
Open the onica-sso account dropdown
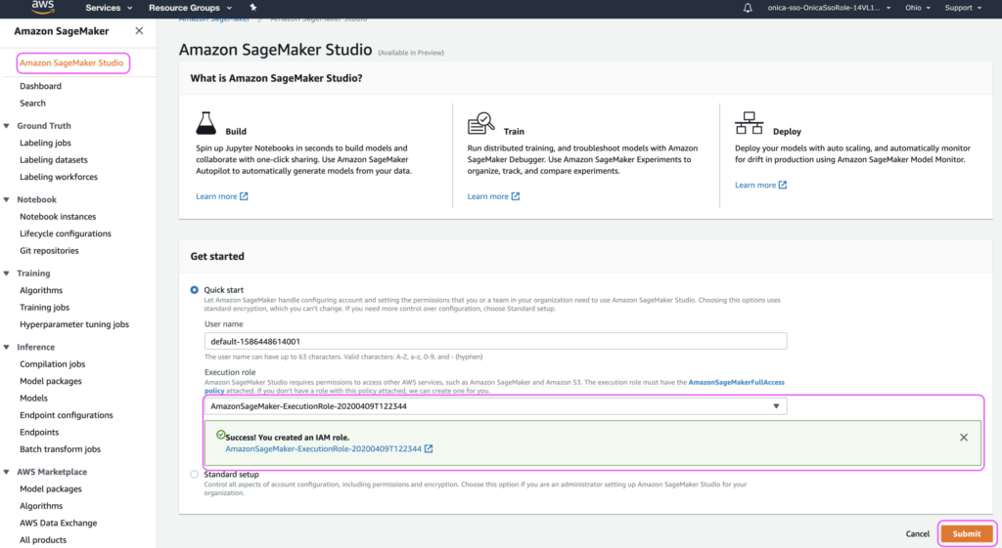[829, 8]
